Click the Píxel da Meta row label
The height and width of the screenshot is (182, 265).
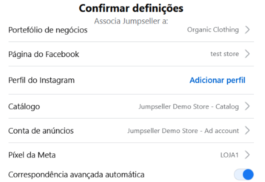click(x=32, y=155)
